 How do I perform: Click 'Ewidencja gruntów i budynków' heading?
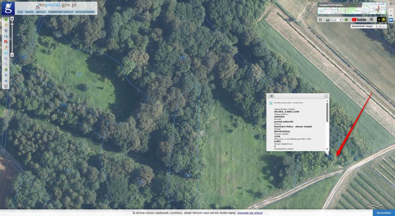click(289, 103)
